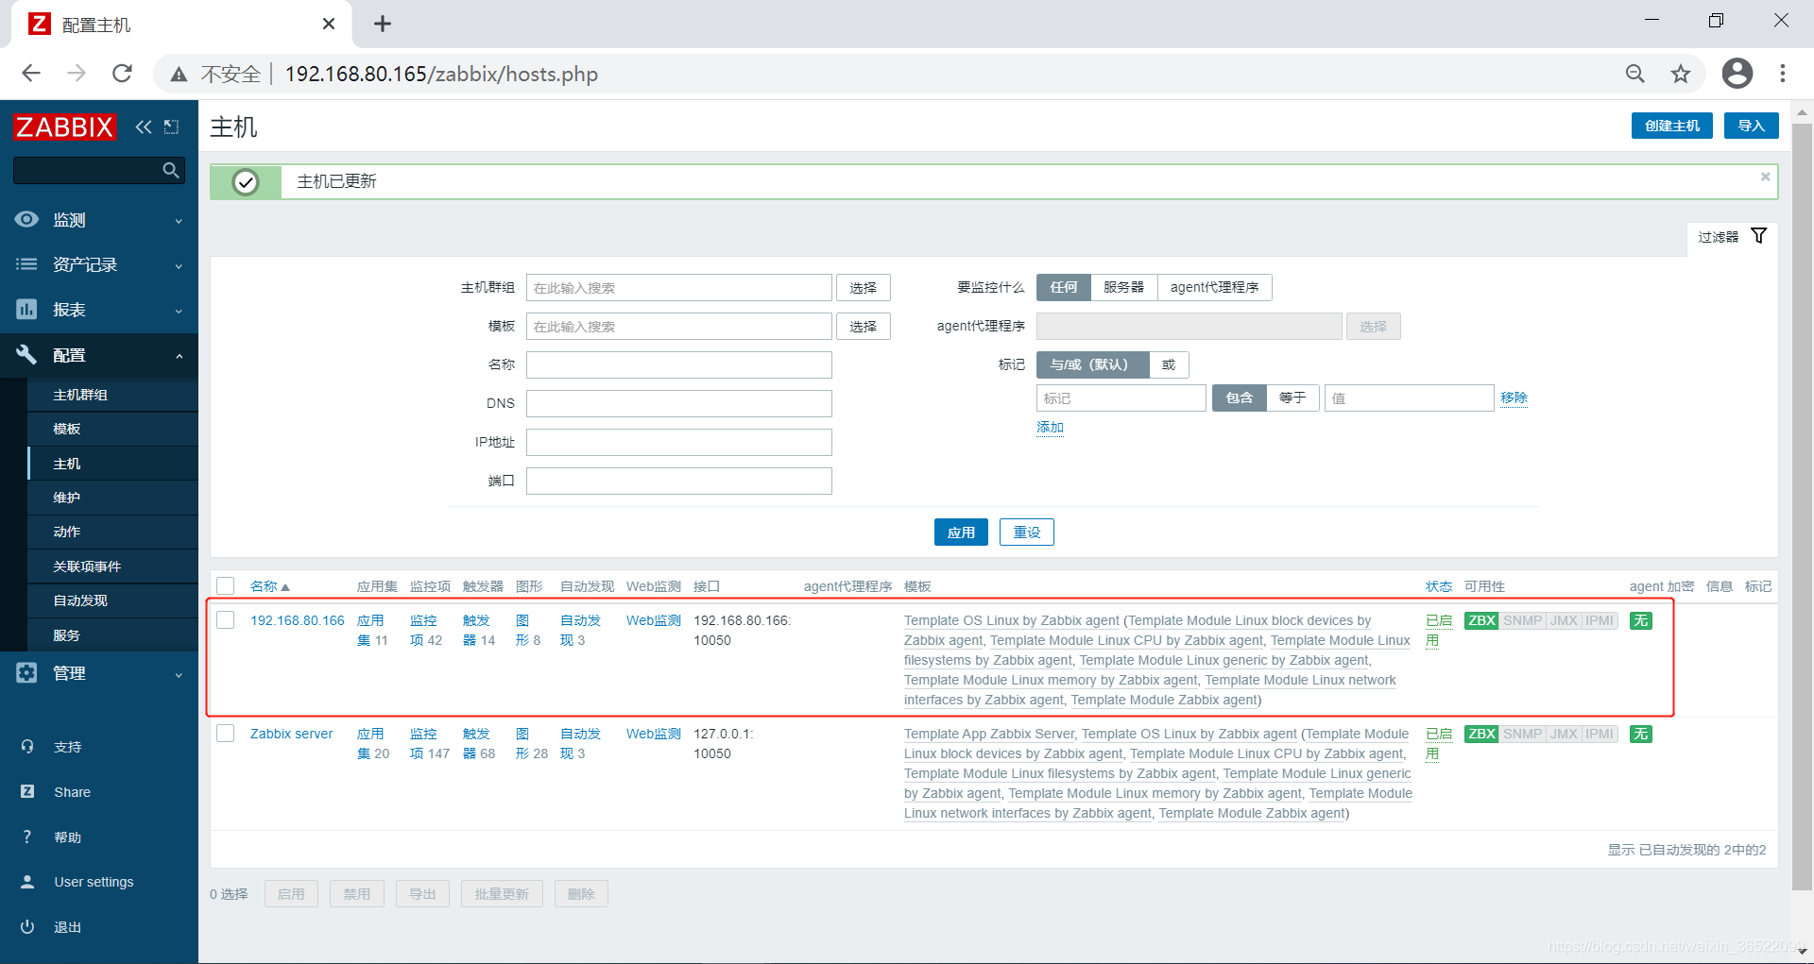1814x964 pixels.
Task: Click the 管理 gear icon
Action: tap(26, 672)
